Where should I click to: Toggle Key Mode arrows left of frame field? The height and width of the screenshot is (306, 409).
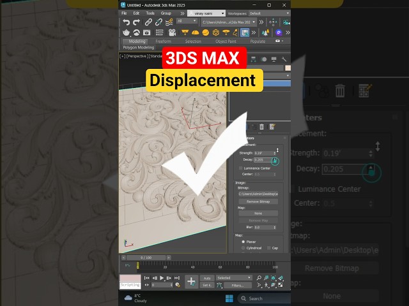click(146, 285)
